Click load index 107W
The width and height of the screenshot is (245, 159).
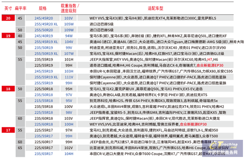(69, 54)
